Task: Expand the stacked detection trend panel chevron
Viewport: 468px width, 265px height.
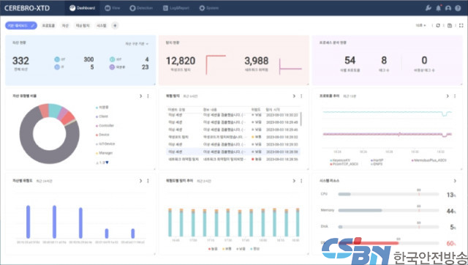Action: point(294,181)
